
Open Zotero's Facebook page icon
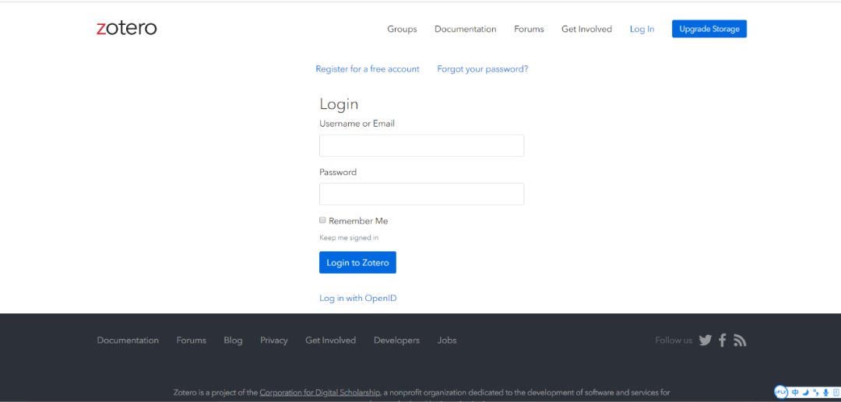[x=723, y=340]
